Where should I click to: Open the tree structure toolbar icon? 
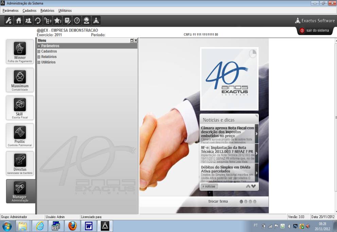click(48, 21)
